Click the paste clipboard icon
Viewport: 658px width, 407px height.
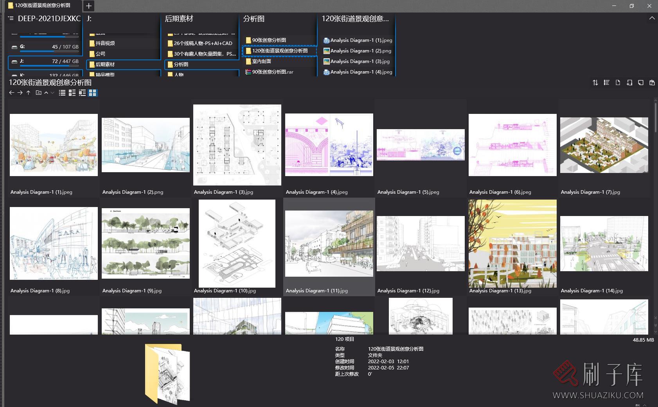pos(652,83)
